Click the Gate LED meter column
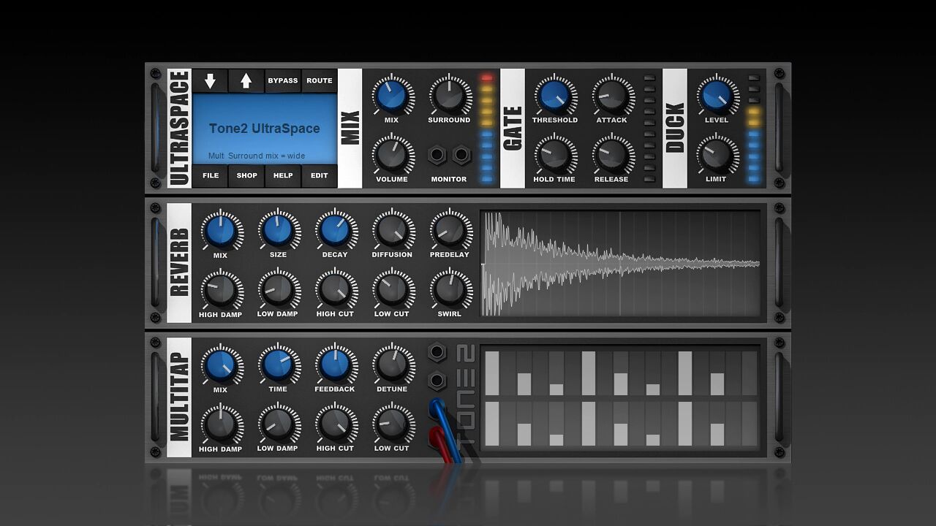This screenshot has width=936, height=526. tap(650, 129)
